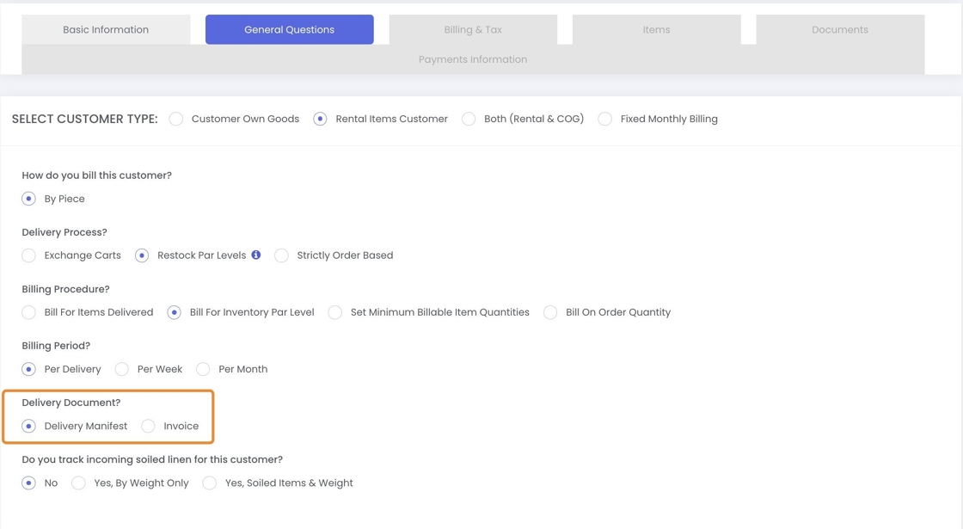This screenshot has width=963, height=529.
Task: Click the General Questions tab
Action: click(x=289, y=29)
